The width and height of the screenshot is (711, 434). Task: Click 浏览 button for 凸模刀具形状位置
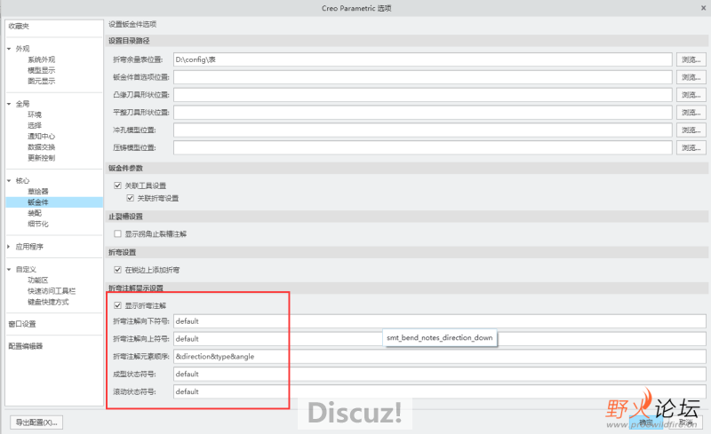point(691,95)
